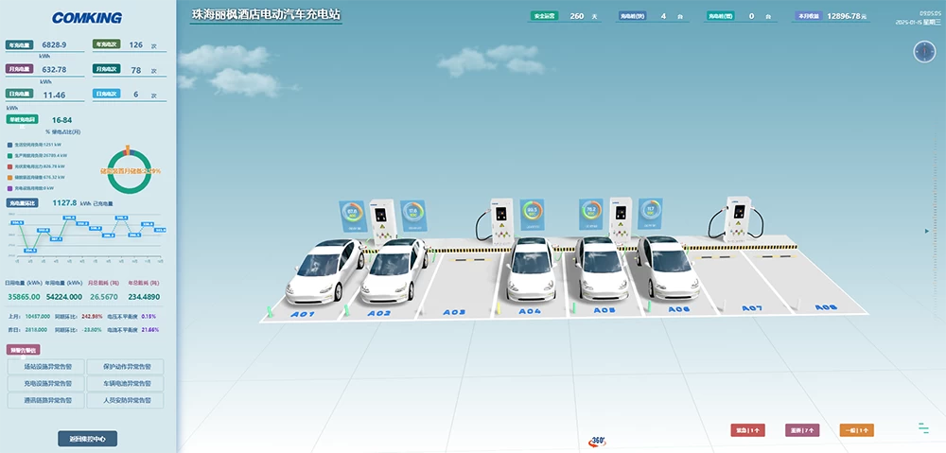Open 人员安防异常告警
Screen dimensions: 946x453
coord(126,400)
